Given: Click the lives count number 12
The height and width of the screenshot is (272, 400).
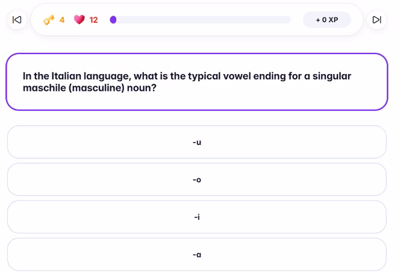Looking at the screenshot, I should [93, 20].
